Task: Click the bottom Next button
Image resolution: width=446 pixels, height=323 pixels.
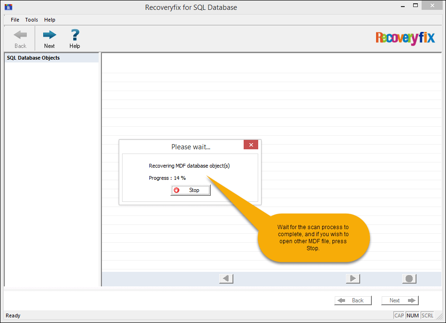Action: coord(400,300)
